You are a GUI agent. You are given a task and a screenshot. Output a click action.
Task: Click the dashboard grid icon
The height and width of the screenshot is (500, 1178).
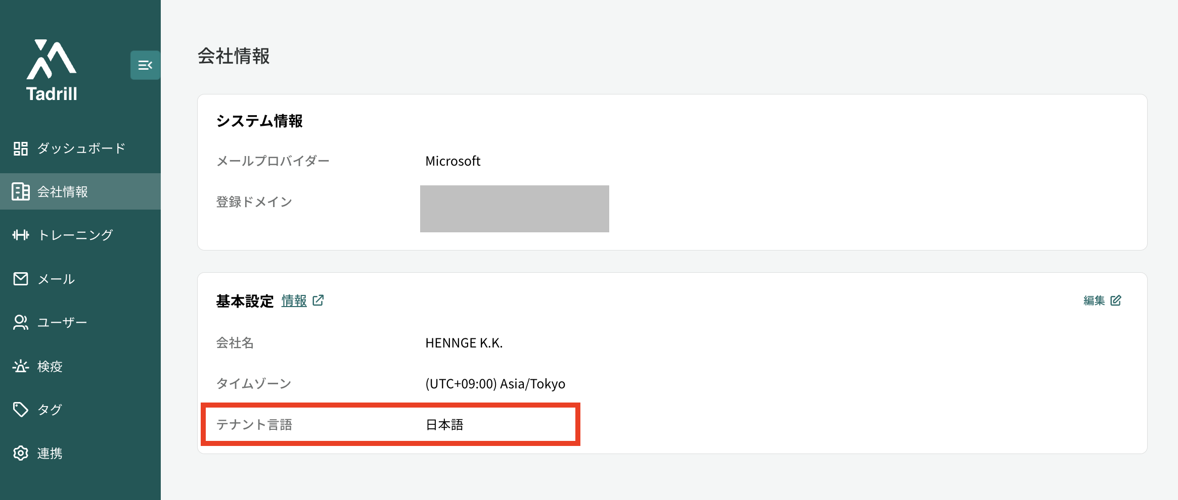click(21, 148)
